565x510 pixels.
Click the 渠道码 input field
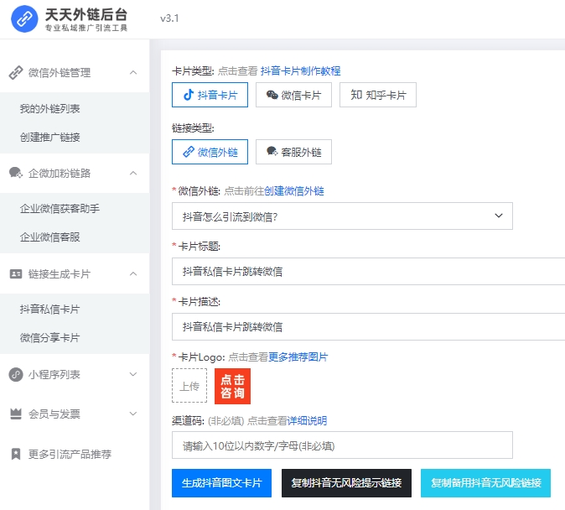coord(342,445)
